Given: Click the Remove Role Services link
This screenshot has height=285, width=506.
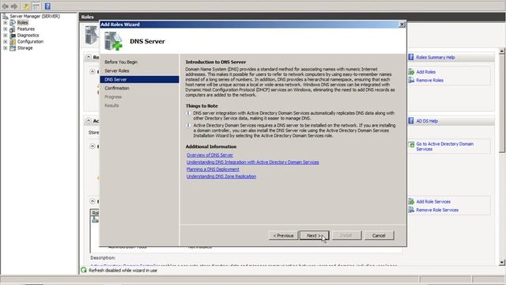Looking at the screenshot, I should pyautogui.click(x=437, y=210).
